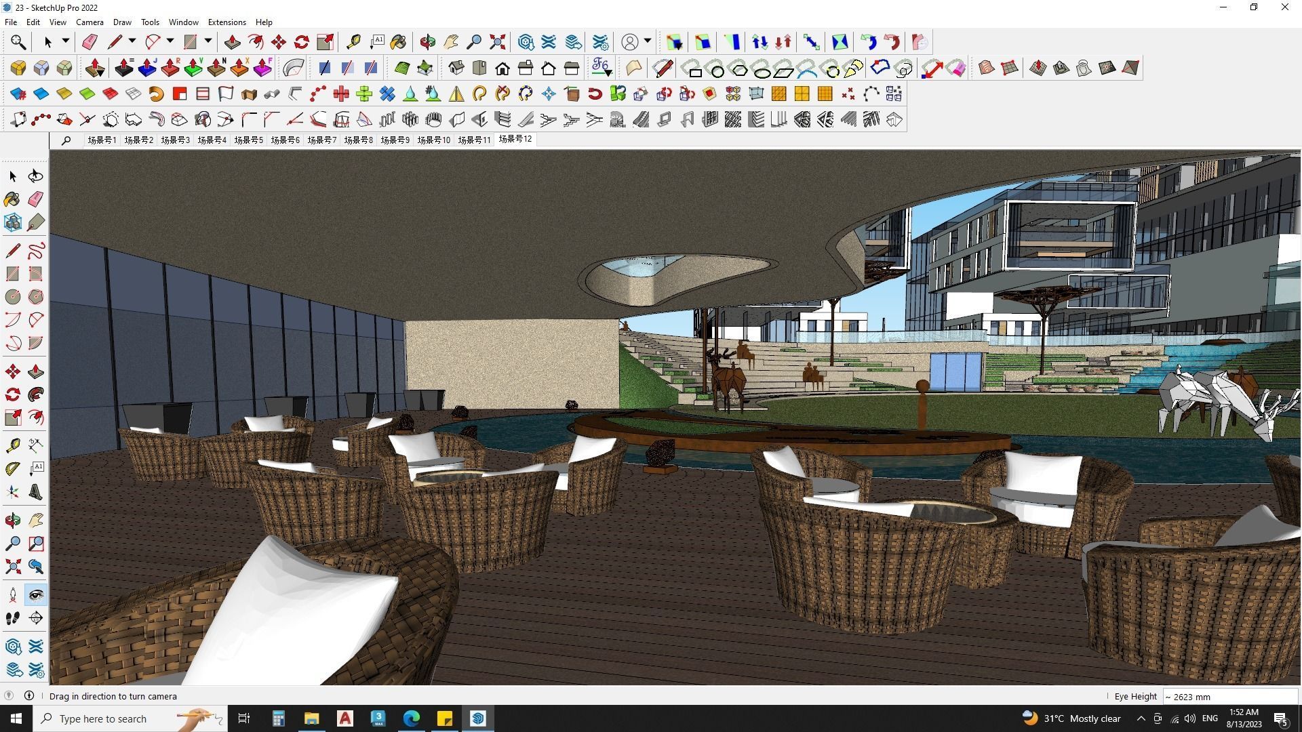Open File Explorer from taskbar

[311, 718]
